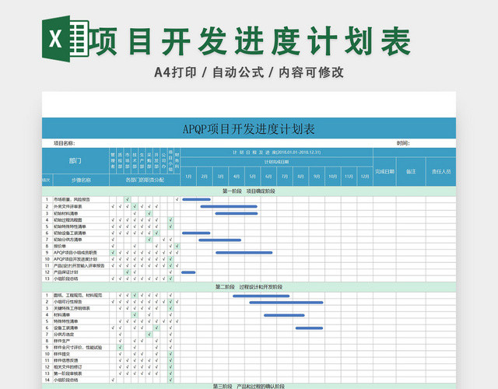Select 小组阶段总结 in the first phase
This screenshot has width=498, height=389.
[x=81, y=279]
